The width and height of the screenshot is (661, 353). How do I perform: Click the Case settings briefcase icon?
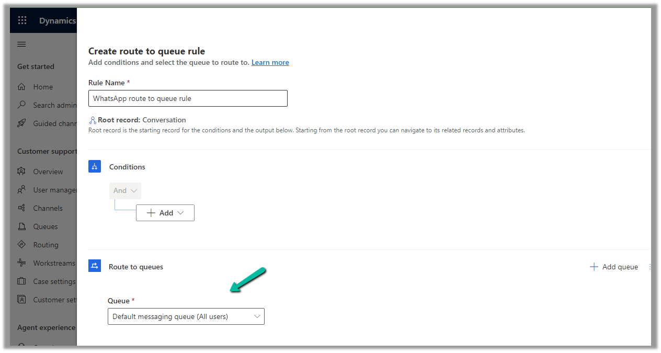click(22, 281)
